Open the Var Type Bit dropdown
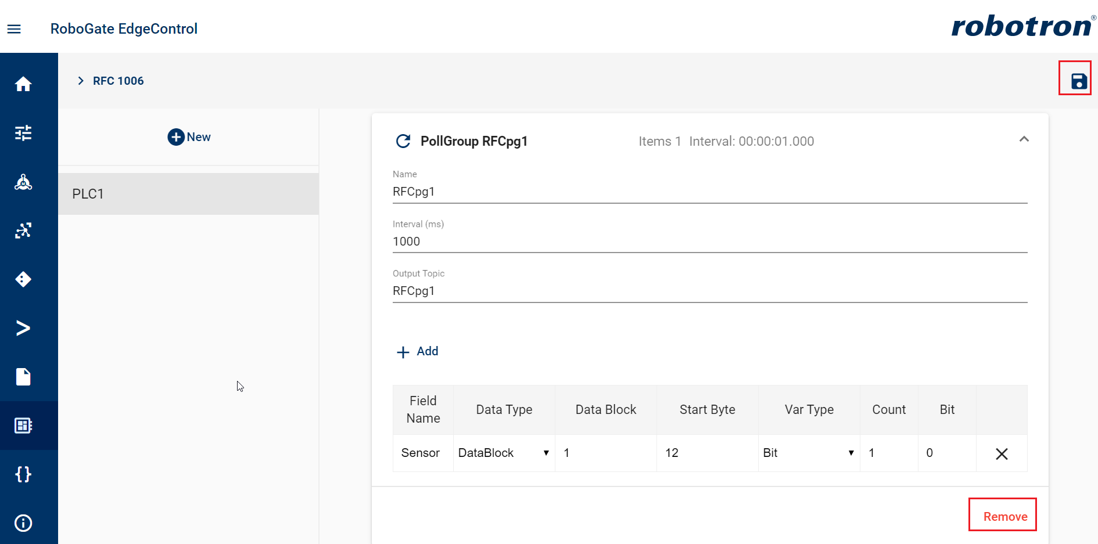Screen dimensions: 1098x544 [808, 453]
